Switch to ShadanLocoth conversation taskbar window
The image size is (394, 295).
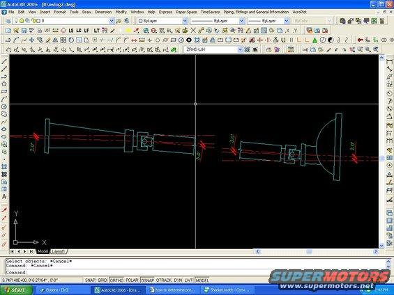click(x=227, y=290)
